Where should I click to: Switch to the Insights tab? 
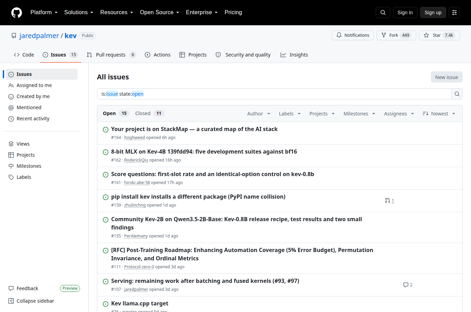pyautogui.click(x=294, y=55)
